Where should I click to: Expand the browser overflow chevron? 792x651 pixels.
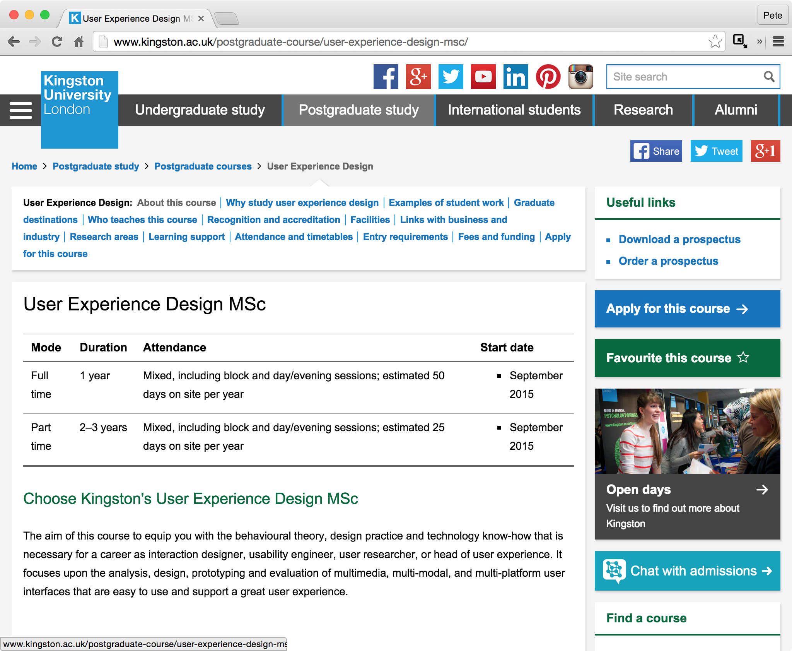tap(759, 41)
